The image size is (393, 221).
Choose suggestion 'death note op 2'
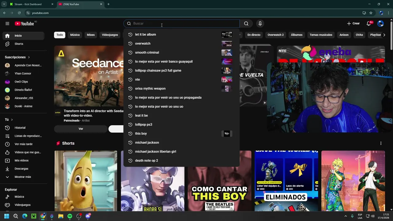pos(181,161)
